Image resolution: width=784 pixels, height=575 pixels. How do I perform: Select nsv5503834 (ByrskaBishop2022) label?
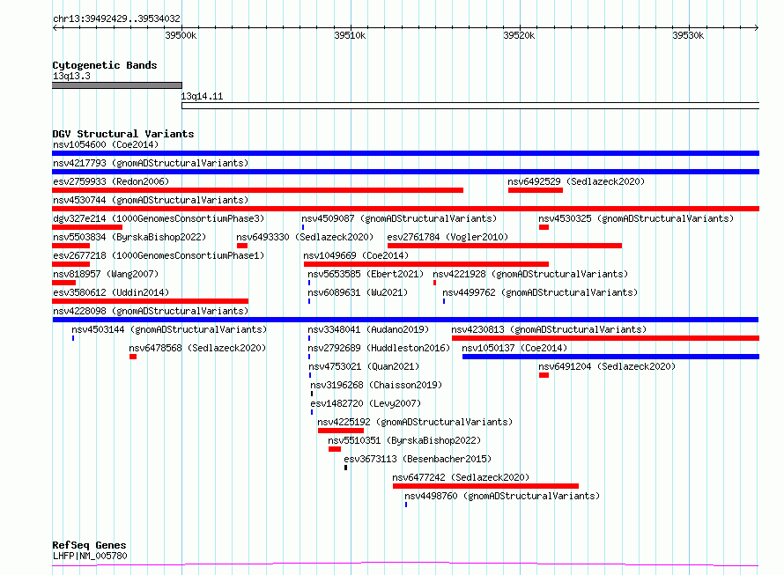tap(129, 237)
